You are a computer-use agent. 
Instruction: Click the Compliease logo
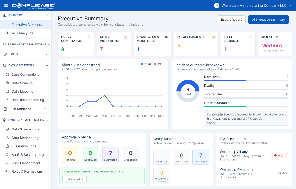click(x=34, y=6)
